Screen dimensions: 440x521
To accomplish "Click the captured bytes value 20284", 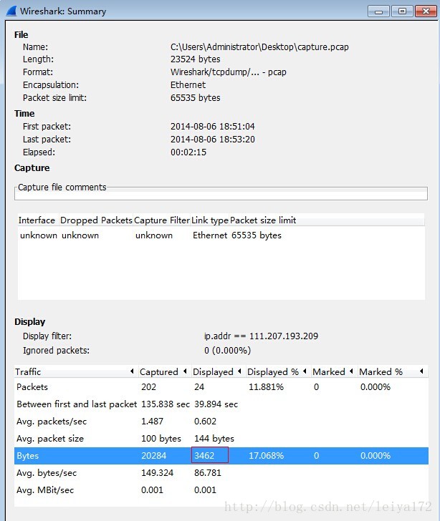I will tap(154, 456).
